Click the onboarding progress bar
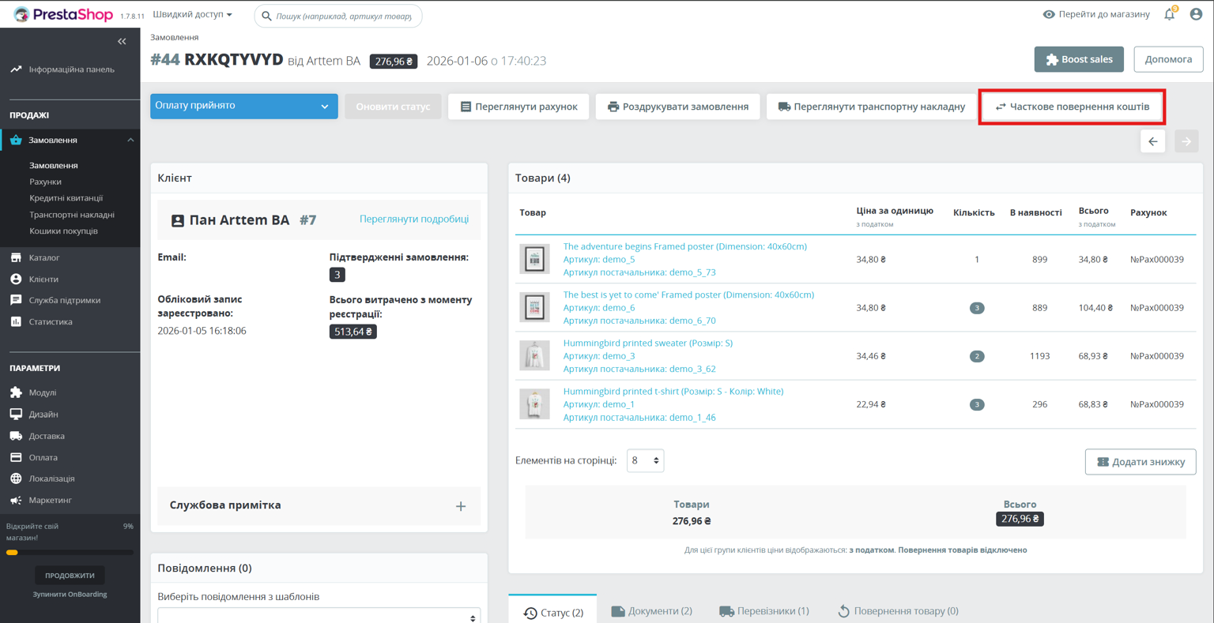The width and height of the screenshot is (1214, 623). (70, 553)
